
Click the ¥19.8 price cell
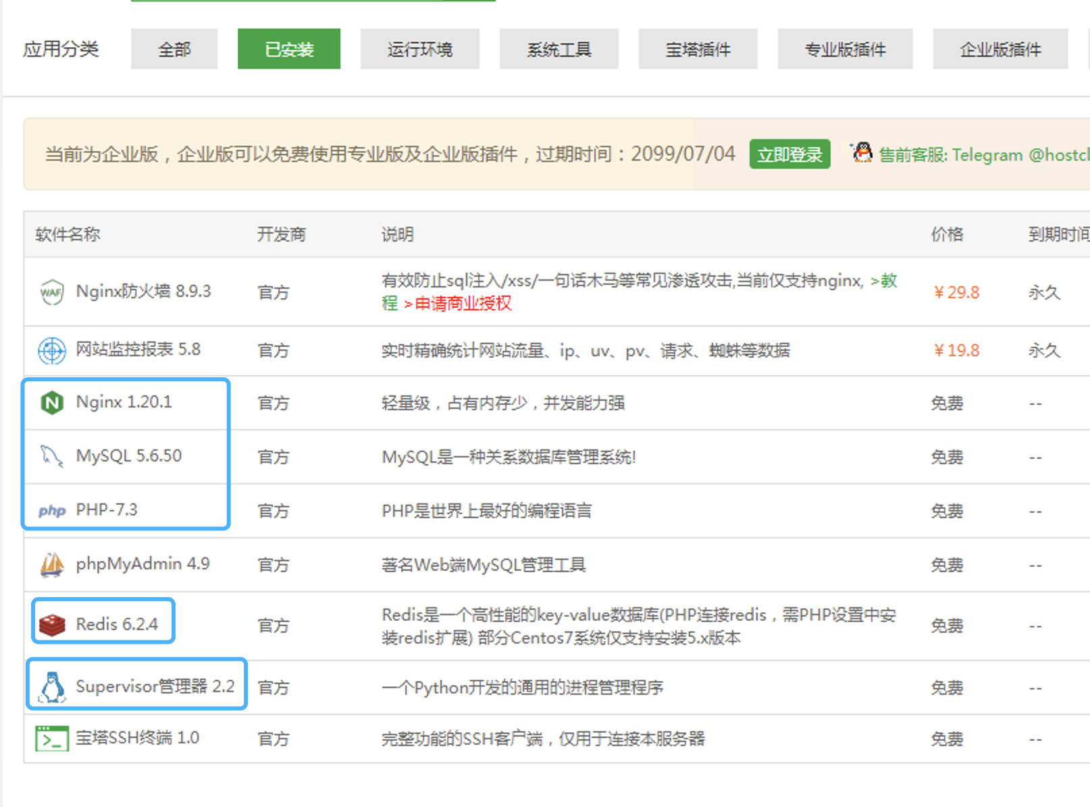(x=956, y=350)
